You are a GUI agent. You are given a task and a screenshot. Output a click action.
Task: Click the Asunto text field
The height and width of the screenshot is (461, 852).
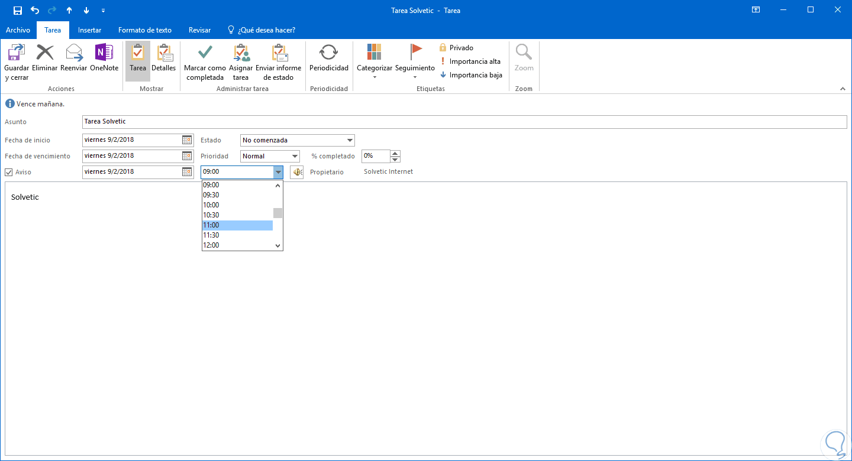[464, 122]
